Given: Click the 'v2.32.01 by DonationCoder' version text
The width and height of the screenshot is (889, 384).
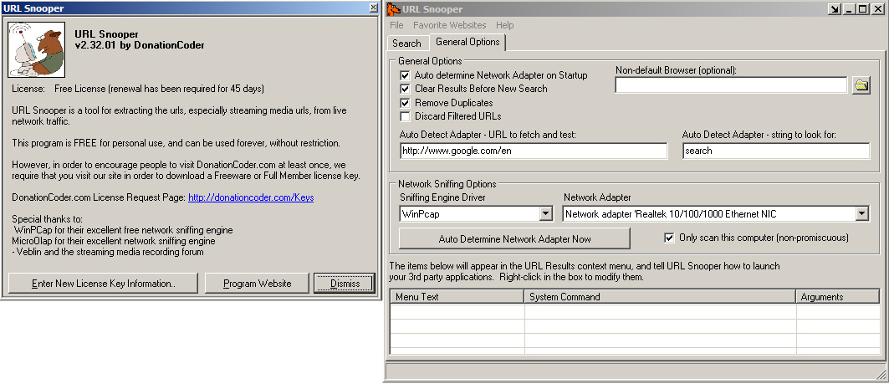Looking at the screenshot, I should pos(140,45).
